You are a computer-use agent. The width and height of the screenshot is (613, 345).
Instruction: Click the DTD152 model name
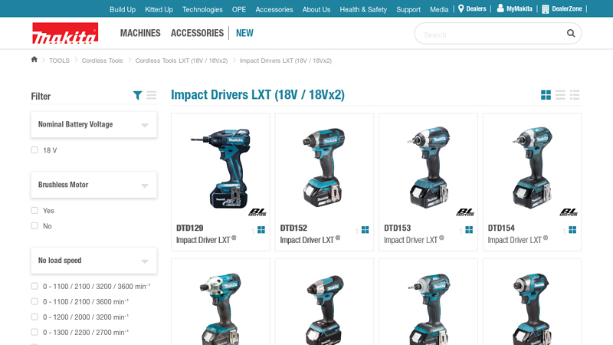click(293, 228)
